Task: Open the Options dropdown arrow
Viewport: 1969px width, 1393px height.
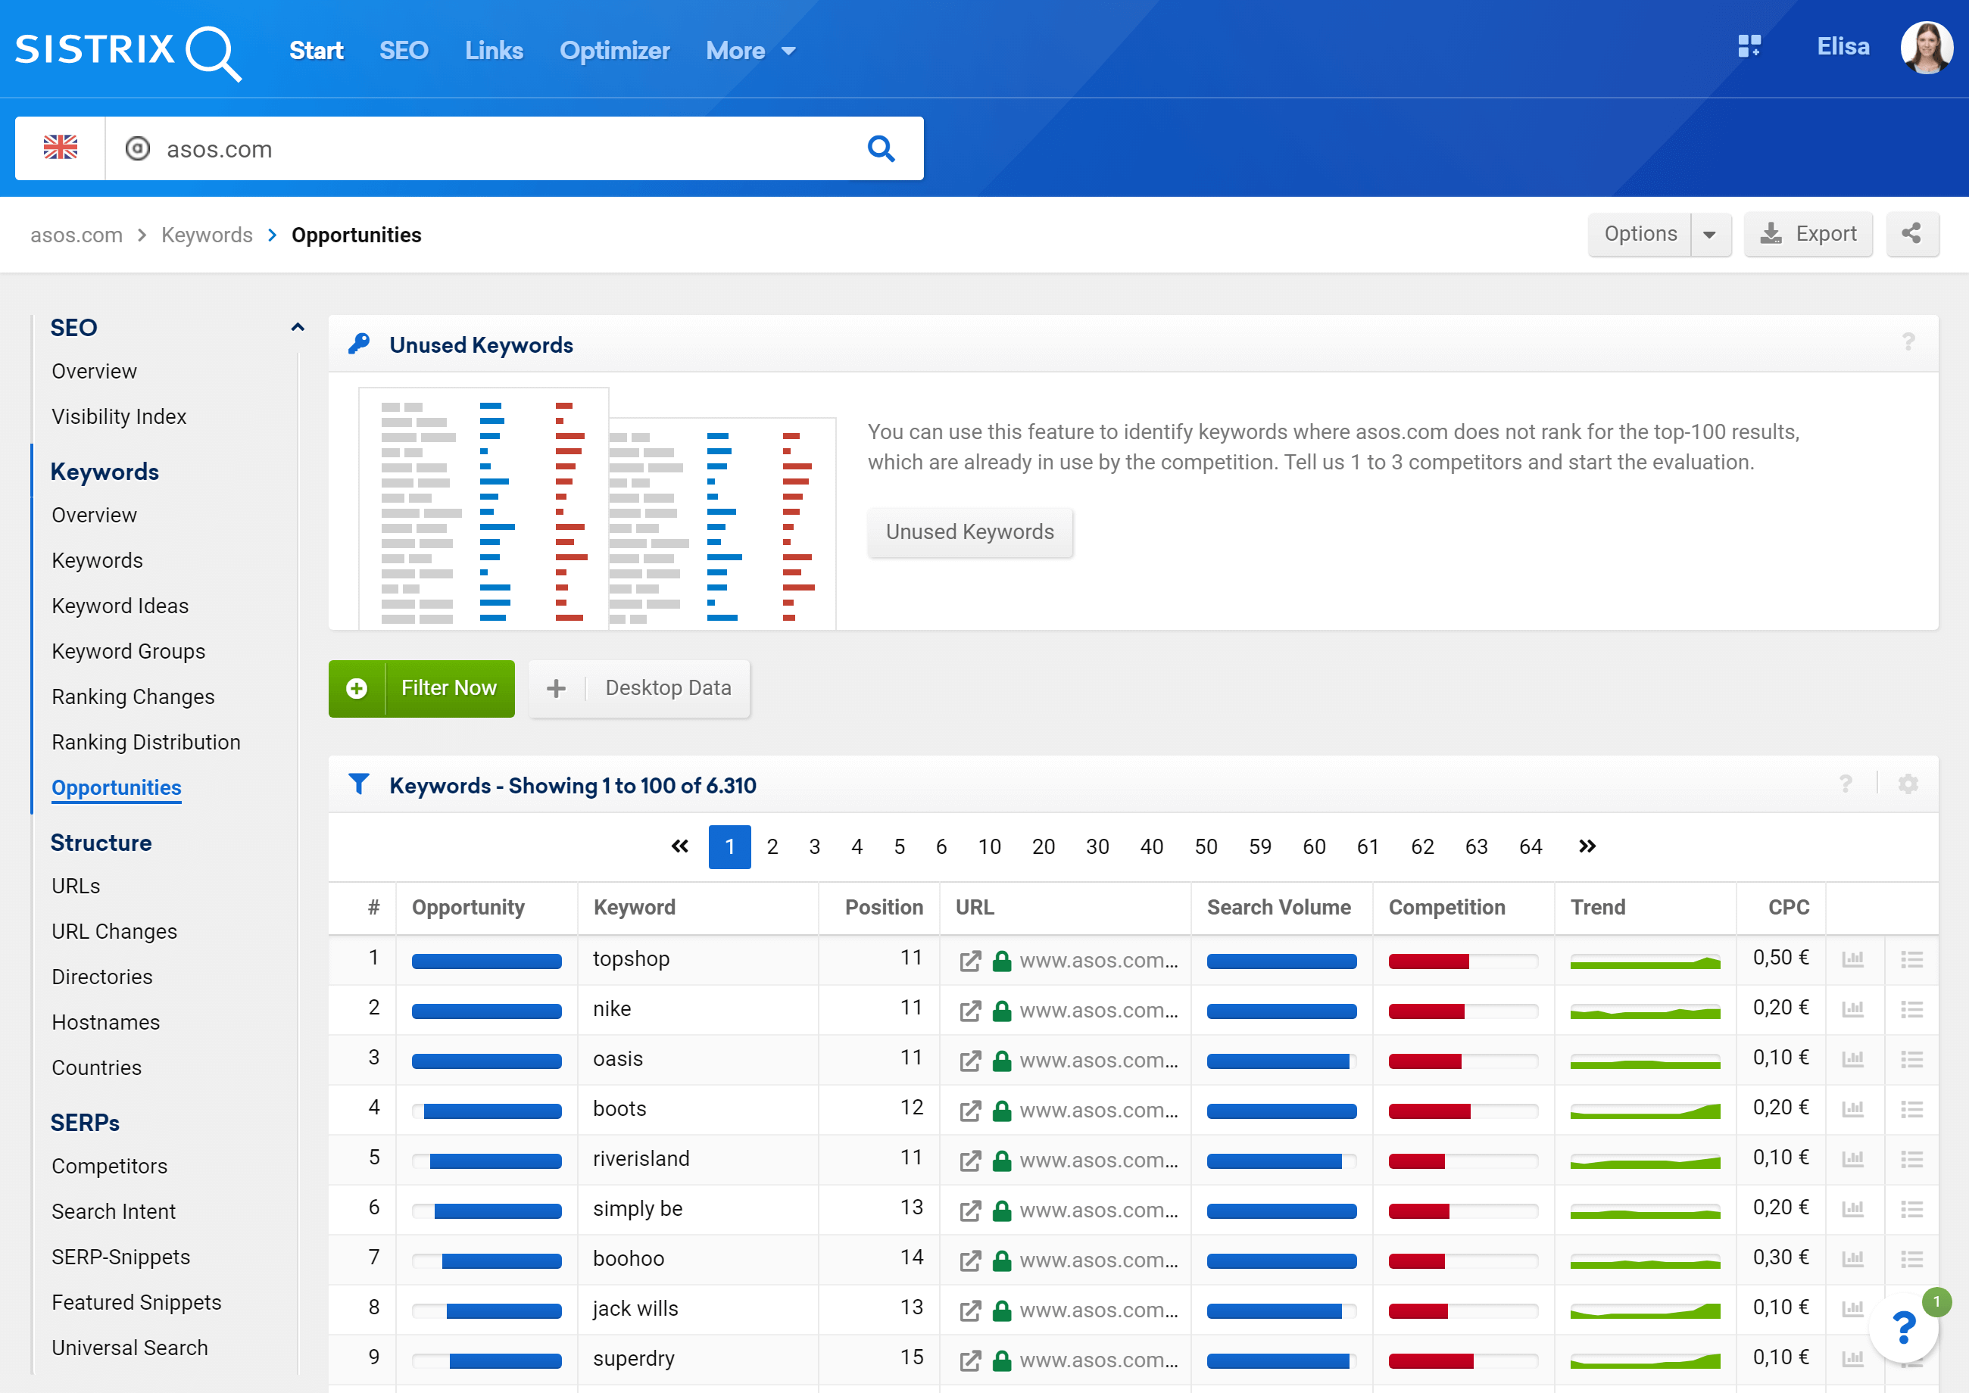Action: [1711, 233]
